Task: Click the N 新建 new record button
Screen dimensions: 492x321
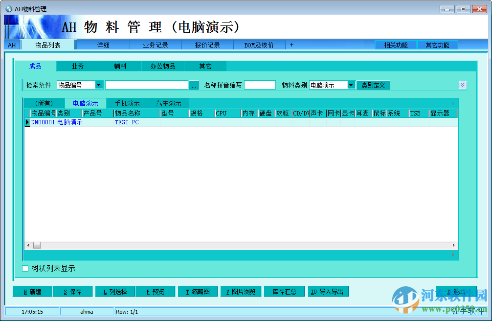Action: (32, 291)
